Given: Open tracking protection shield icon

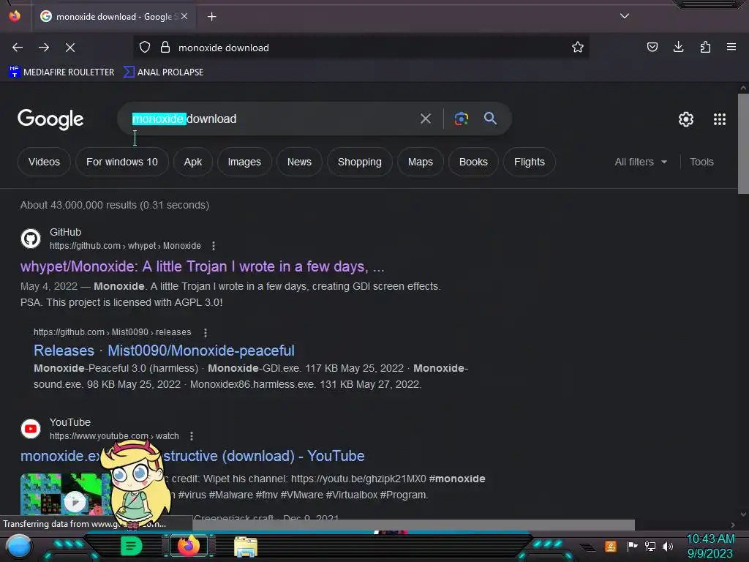Looking at the screenshot, I should point(145,48).
